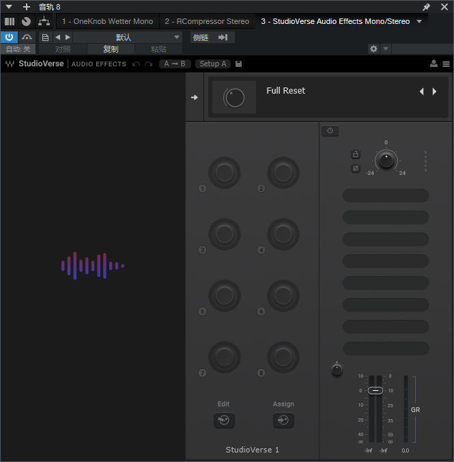Click the Assign macro button
Image resolution: width=454 pixels, height=462 pixels.
point(283,420)
